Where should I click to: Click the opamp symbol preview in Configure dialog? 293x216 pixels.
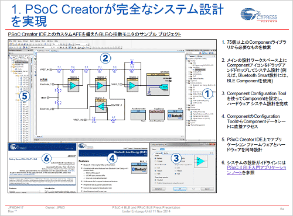(201, 161)
